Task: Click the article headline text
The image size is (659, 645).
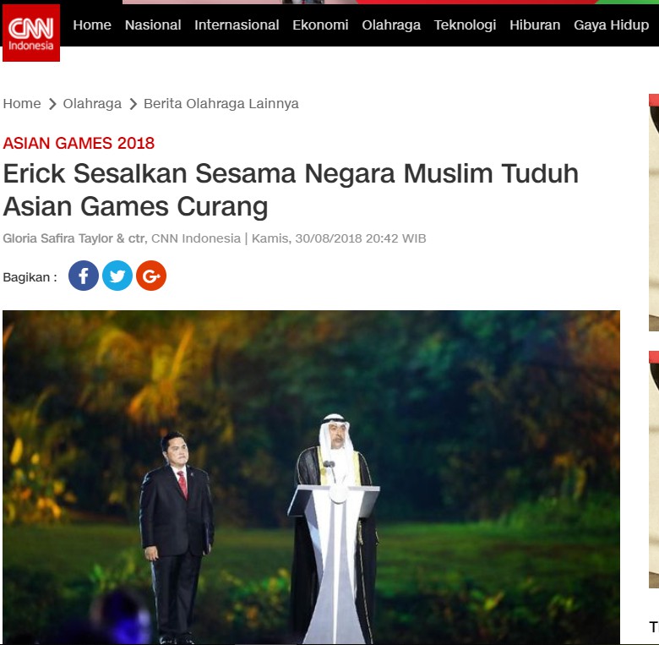Action: (291, 190)
